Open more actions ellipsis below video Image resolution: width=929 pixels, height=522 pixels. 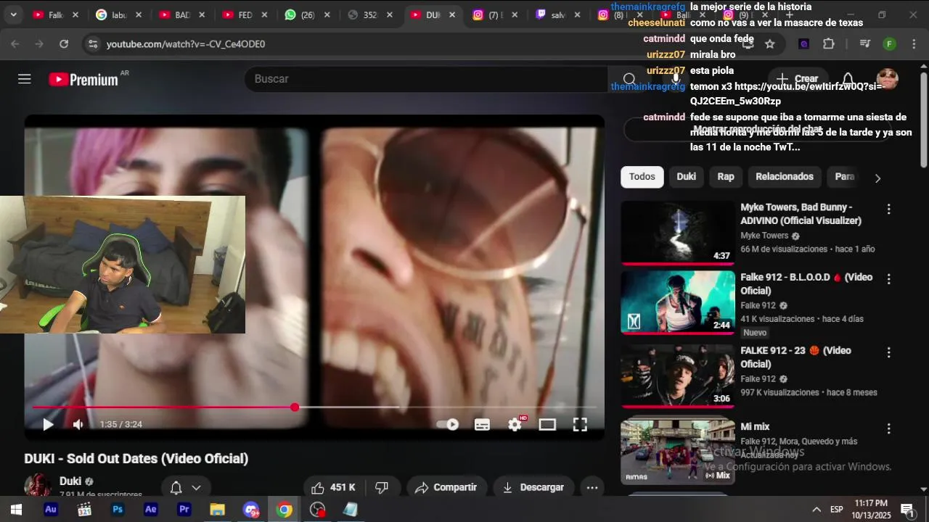tap(592, 488)
